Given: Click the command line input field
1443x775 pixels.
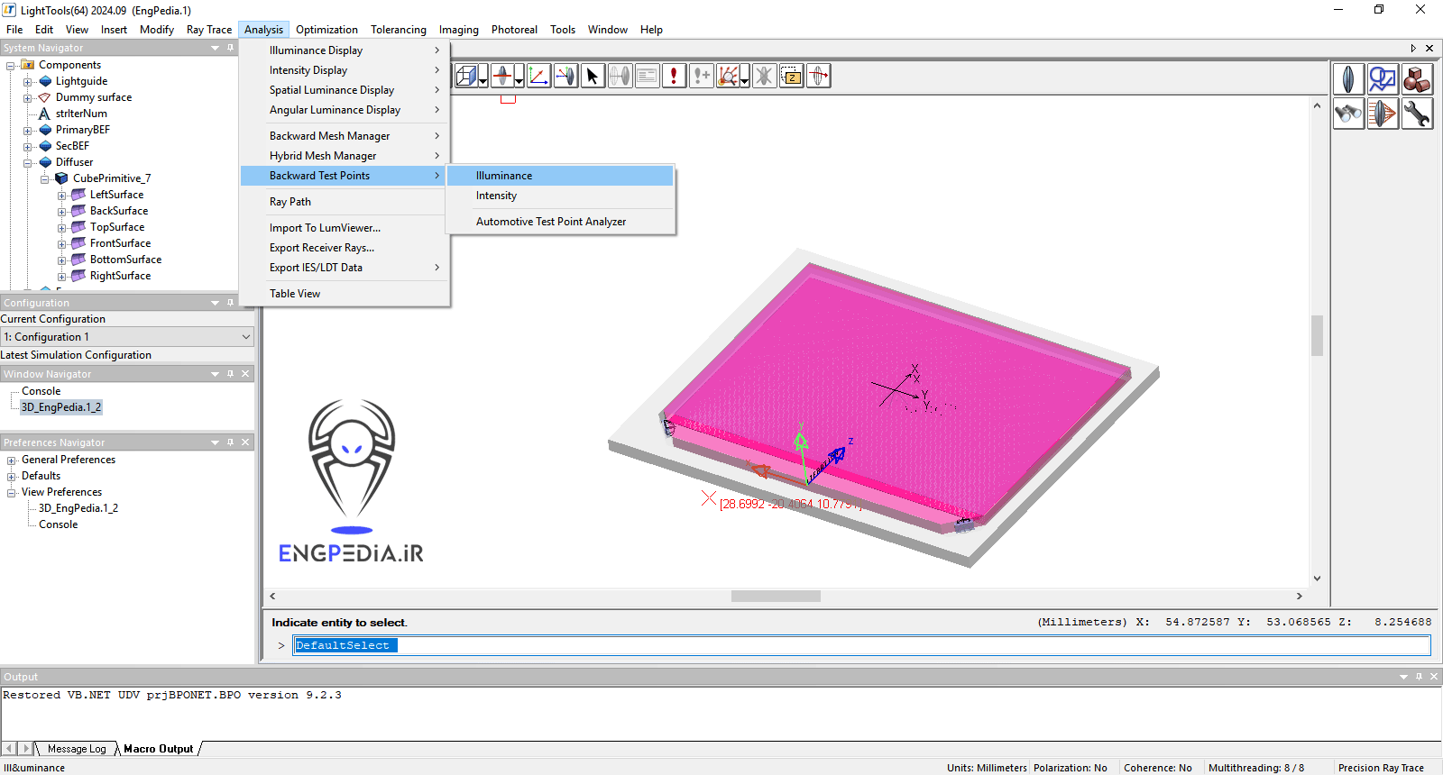Looking at the screenshot, I should pos(861,645).
